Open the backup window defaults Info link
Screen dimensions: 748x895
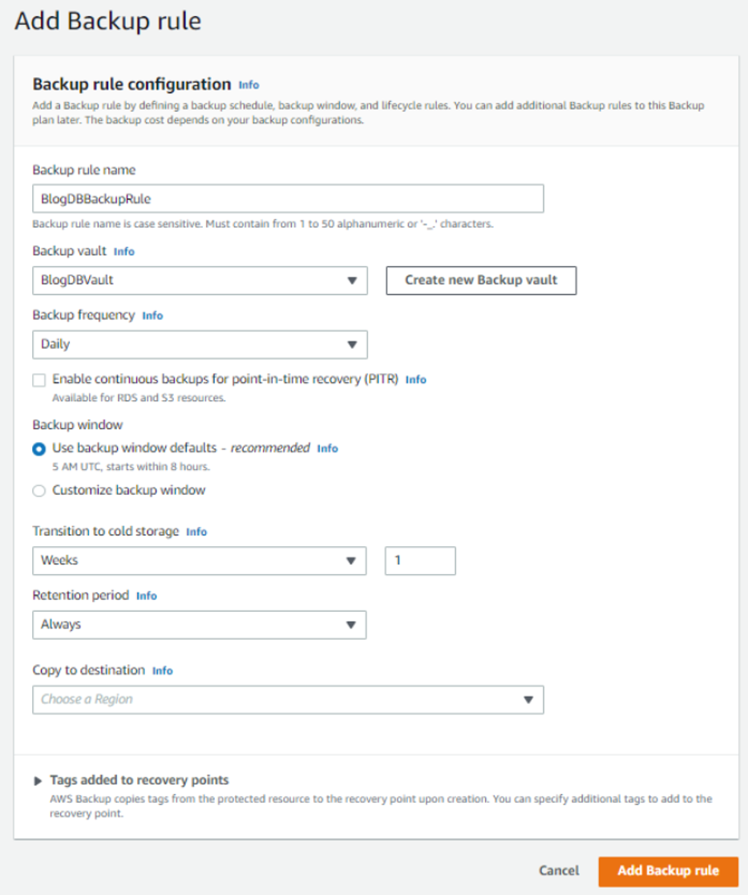tap(328, 448)
